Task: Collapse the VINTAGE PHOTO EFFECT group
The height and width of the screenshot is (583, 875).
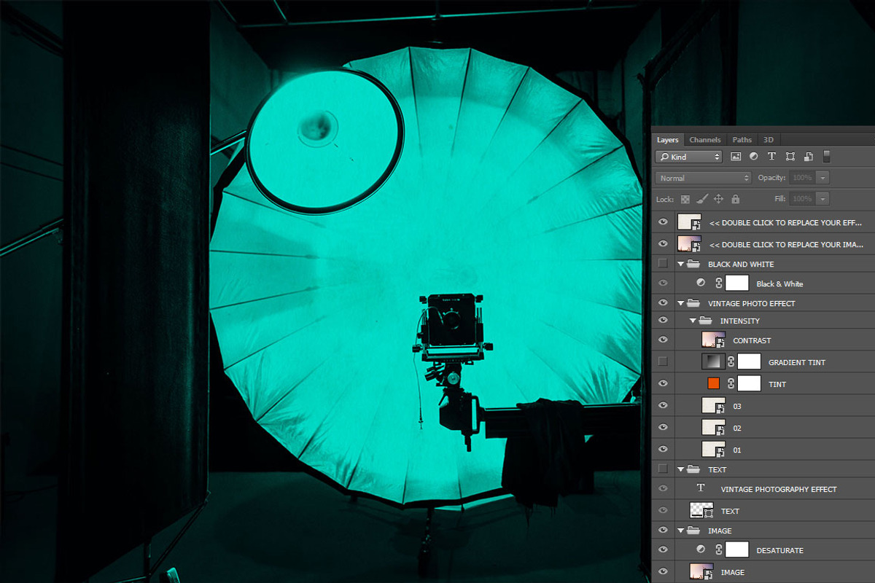Action: pos(681,303)
